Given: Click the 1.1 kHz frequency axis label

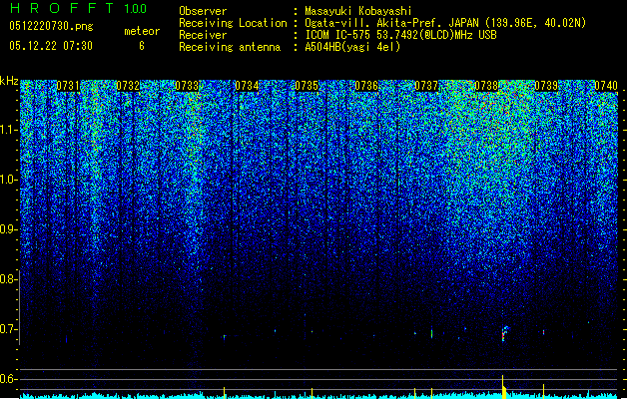Looking at the screenshot, I should [8, 130].
